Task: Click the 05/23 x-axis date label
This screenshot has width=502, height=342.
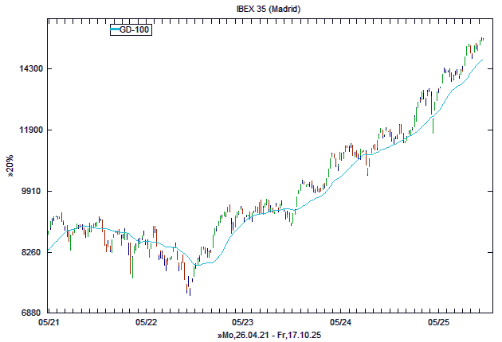Action: pyautogui.click(x=243, y=323)
